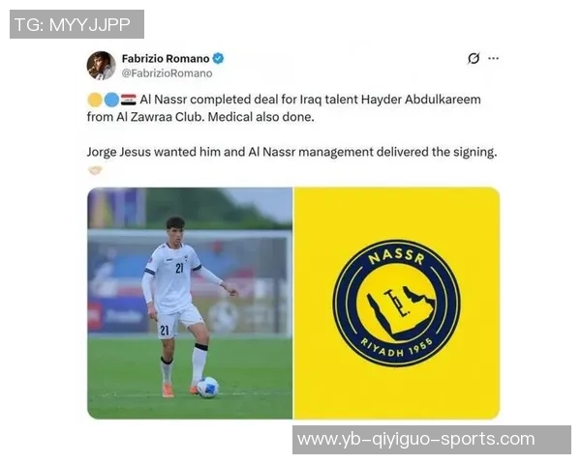581x464 pixels.
Task: Click the blue circle emoji
Action: point(111,100)
